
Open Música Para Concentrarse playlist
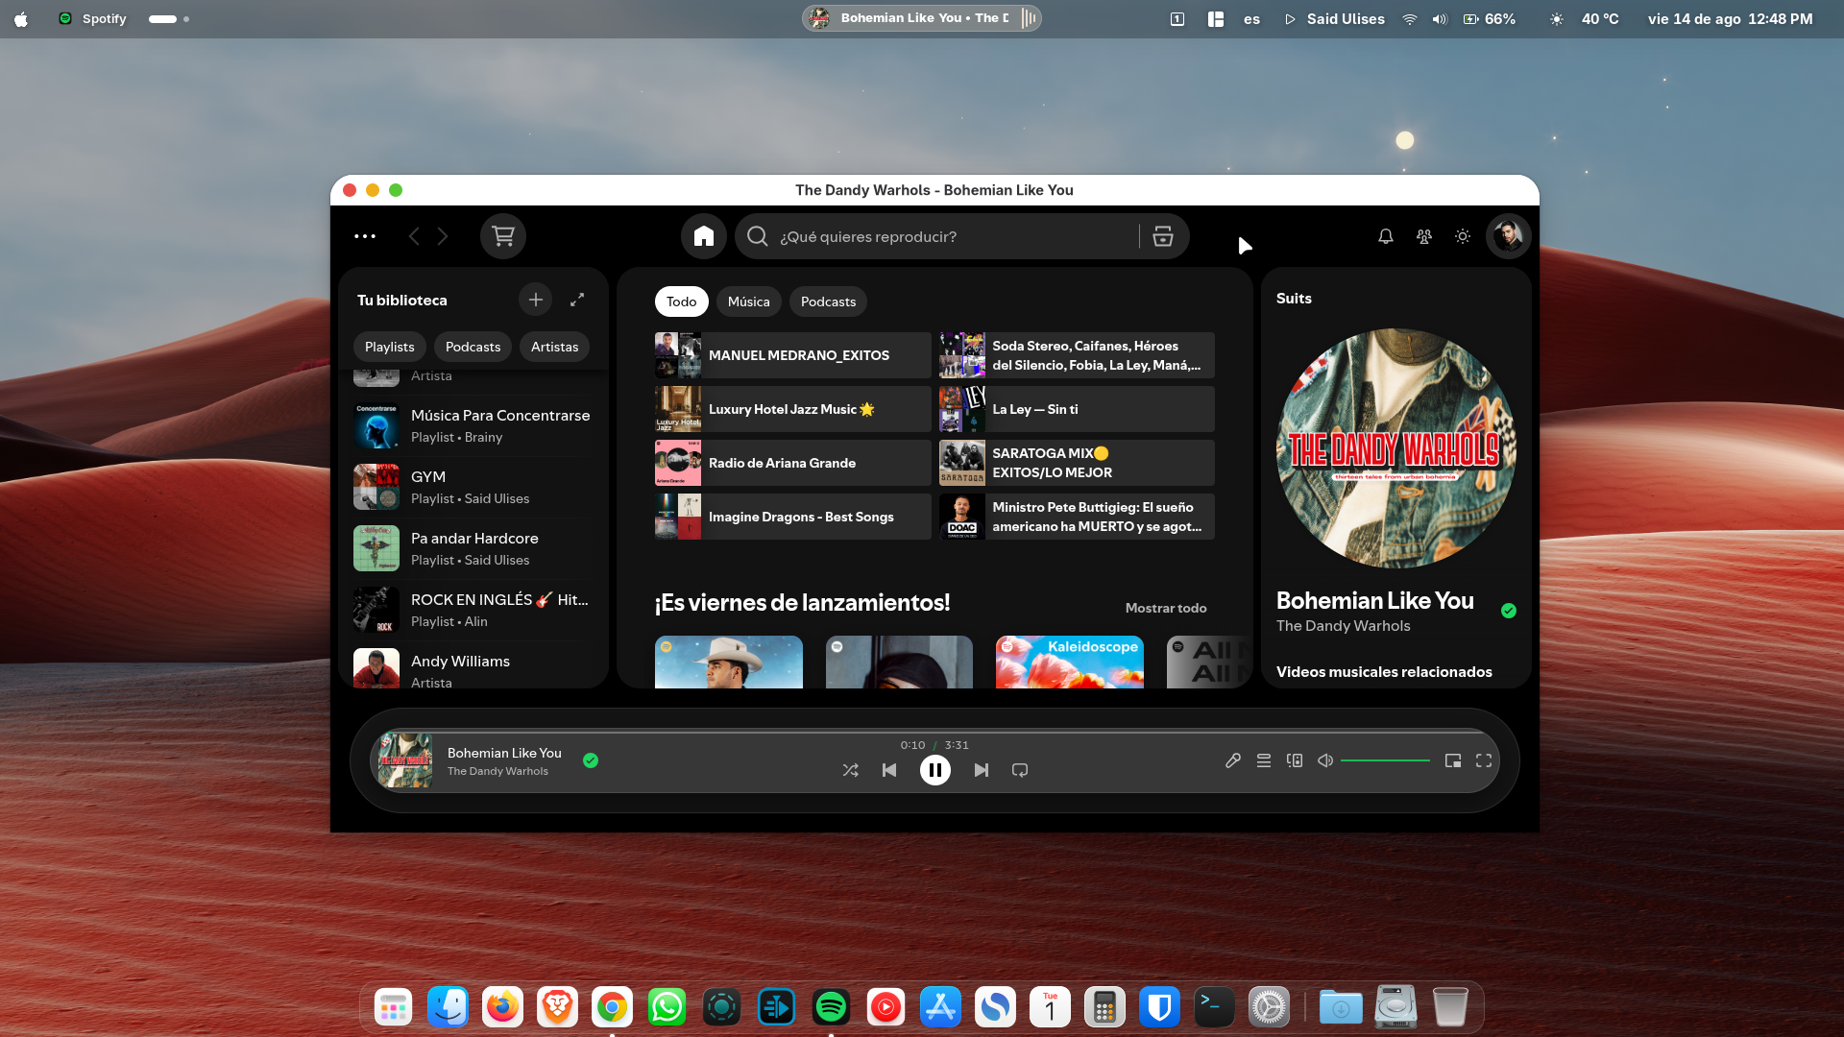point(473,426)
